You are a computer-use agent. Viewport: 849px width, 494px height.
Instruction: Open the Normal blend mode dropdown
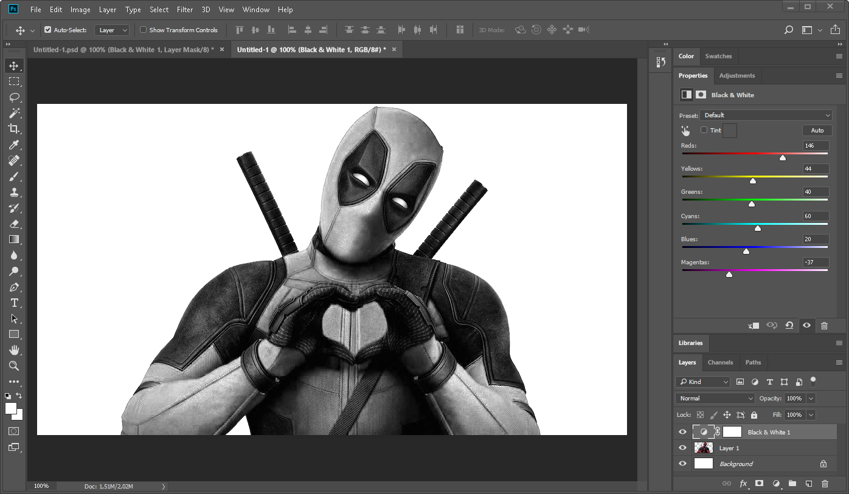[x=715, y=399]
